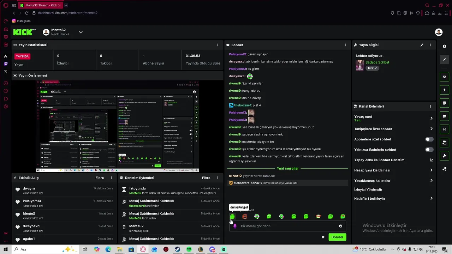
Task: Toggle Yalnızca ifadelerle sohbet switch
Action: click(x=429, y=150)
